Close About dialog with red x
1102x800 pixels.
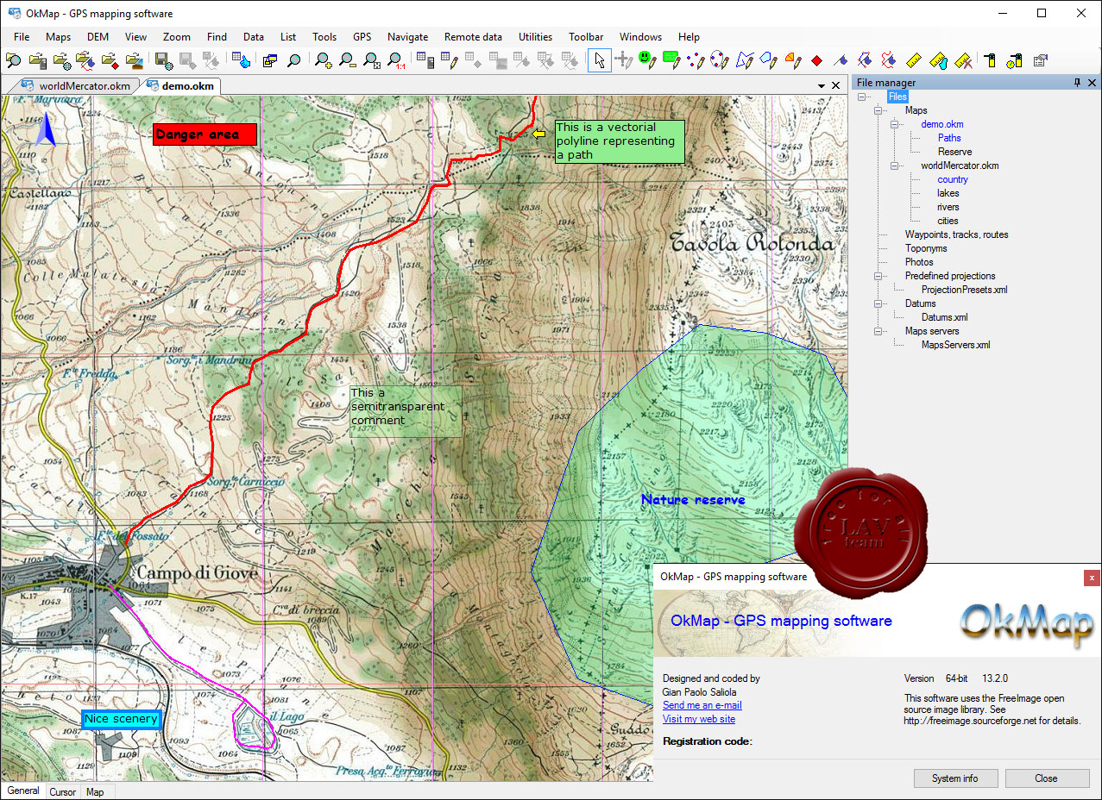[1092, 578]
